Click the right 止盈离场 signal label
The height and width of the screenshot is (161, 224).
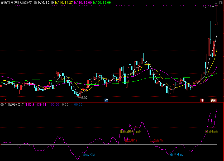click(x=156, y=140)
